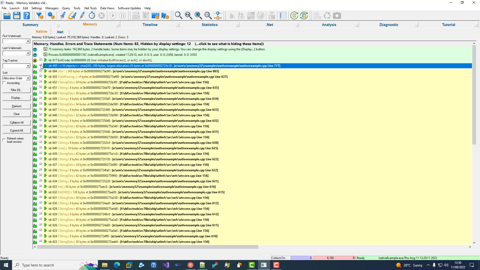Open the Managers menu
Viewport: 480px width, 270px height.
[52, 8]
